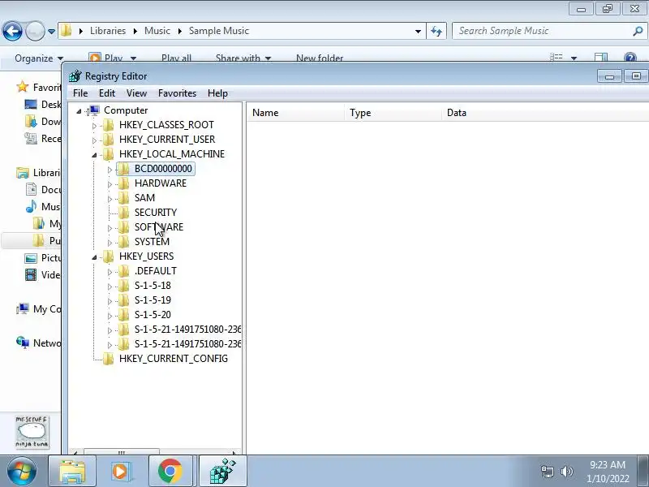The height and width of the screenshot is (487, 649).
Task: Open Windows Explorer from the taskbar
Action: (72, 472)
